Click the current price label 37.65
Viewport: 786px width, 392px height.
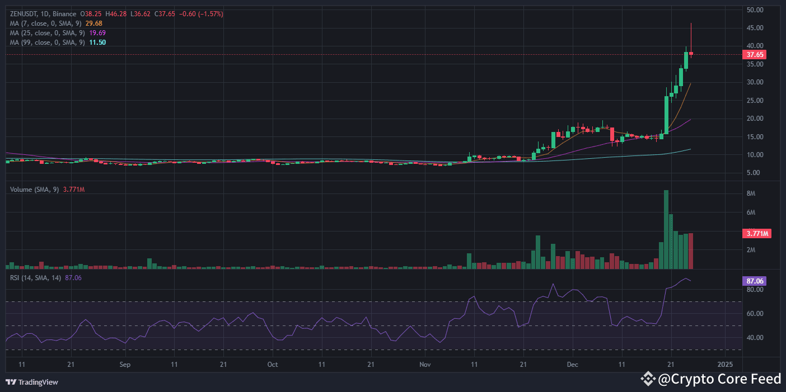click(x=754, y=55)
